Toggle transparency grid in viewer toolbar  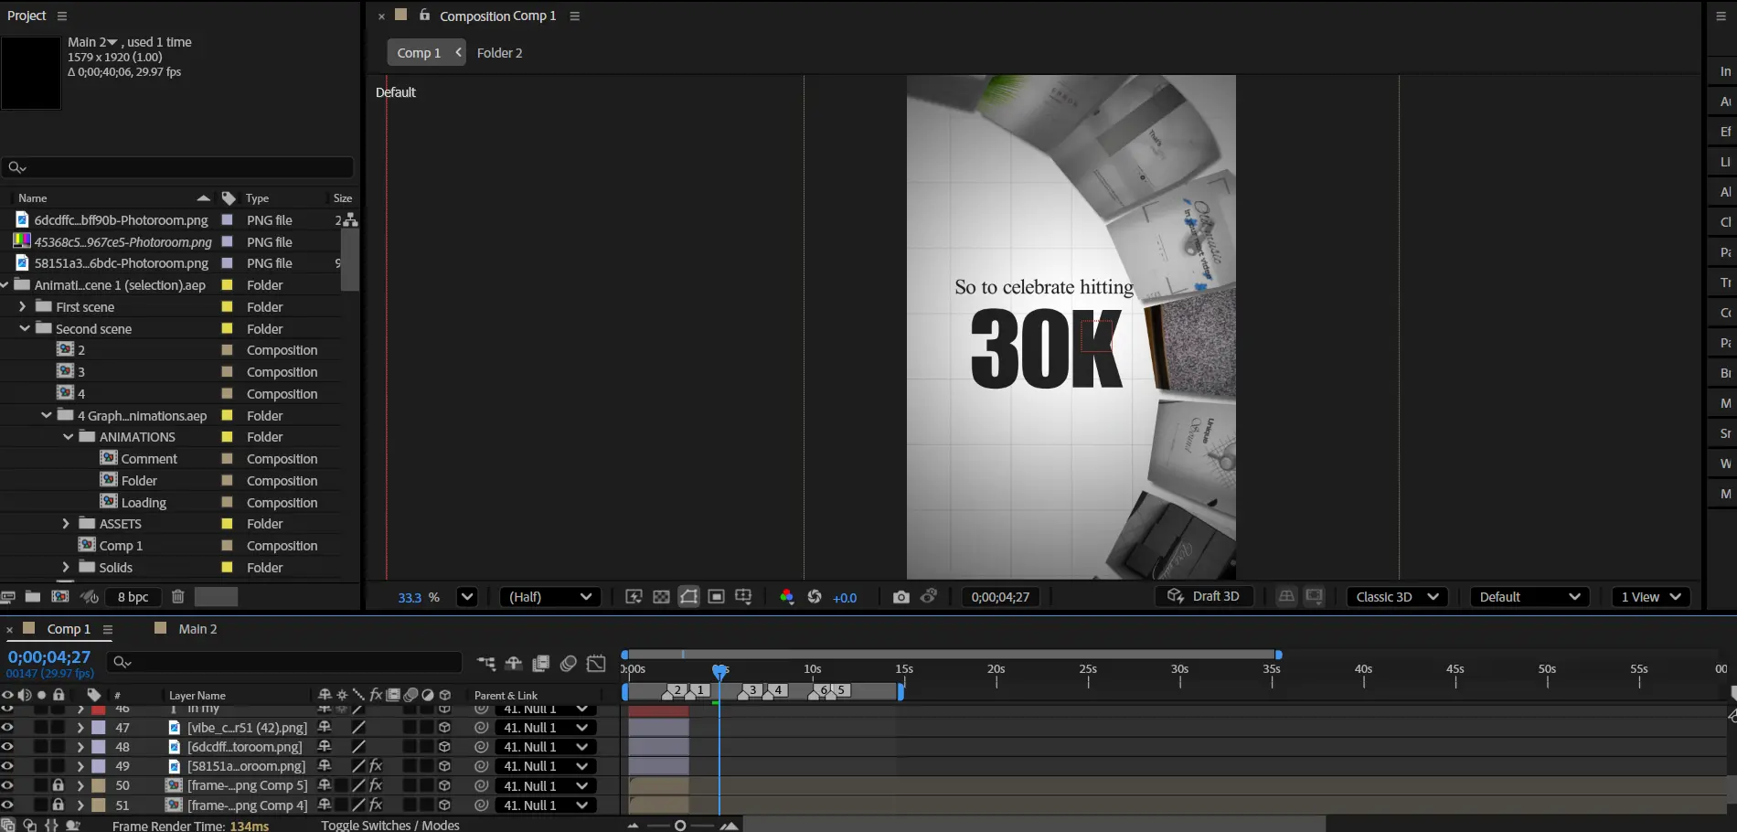(661, 597)
